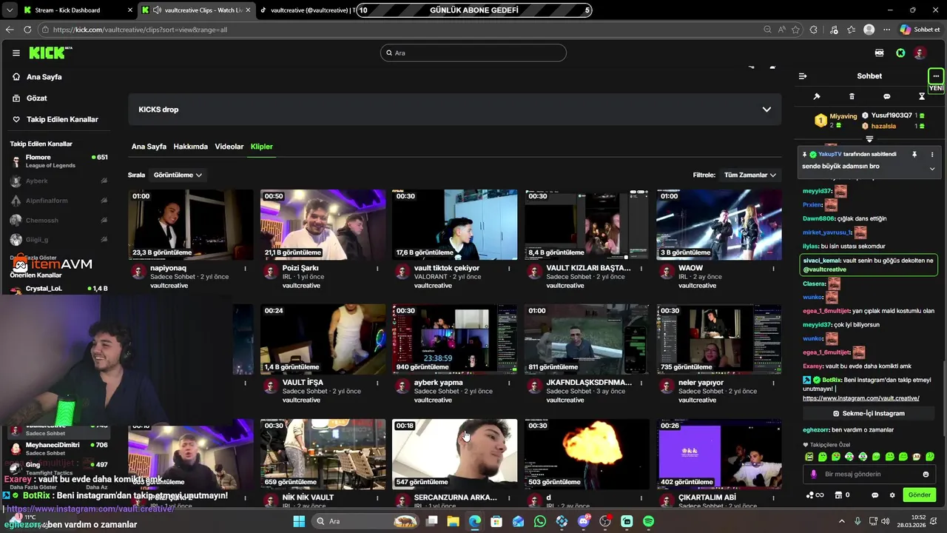Open options for WAOW clip
The image size is (947, 533).
tap(774, 268)
